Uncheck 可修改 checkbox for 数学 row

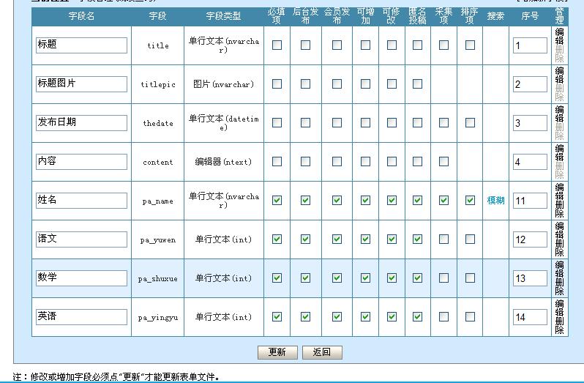coord(392,278)
